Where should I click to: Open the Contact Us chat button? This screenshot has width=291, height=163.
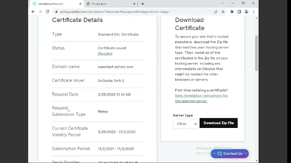tap(230, 154)
